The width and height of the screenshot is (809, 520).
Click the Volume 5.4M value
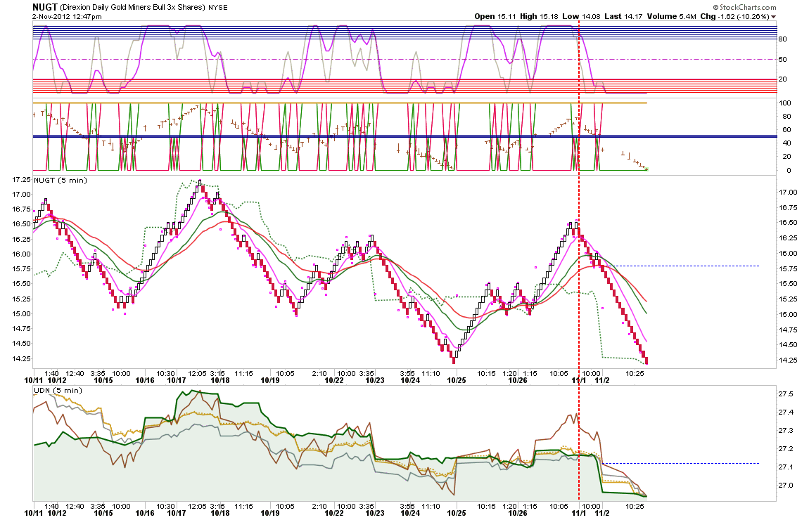671,16
